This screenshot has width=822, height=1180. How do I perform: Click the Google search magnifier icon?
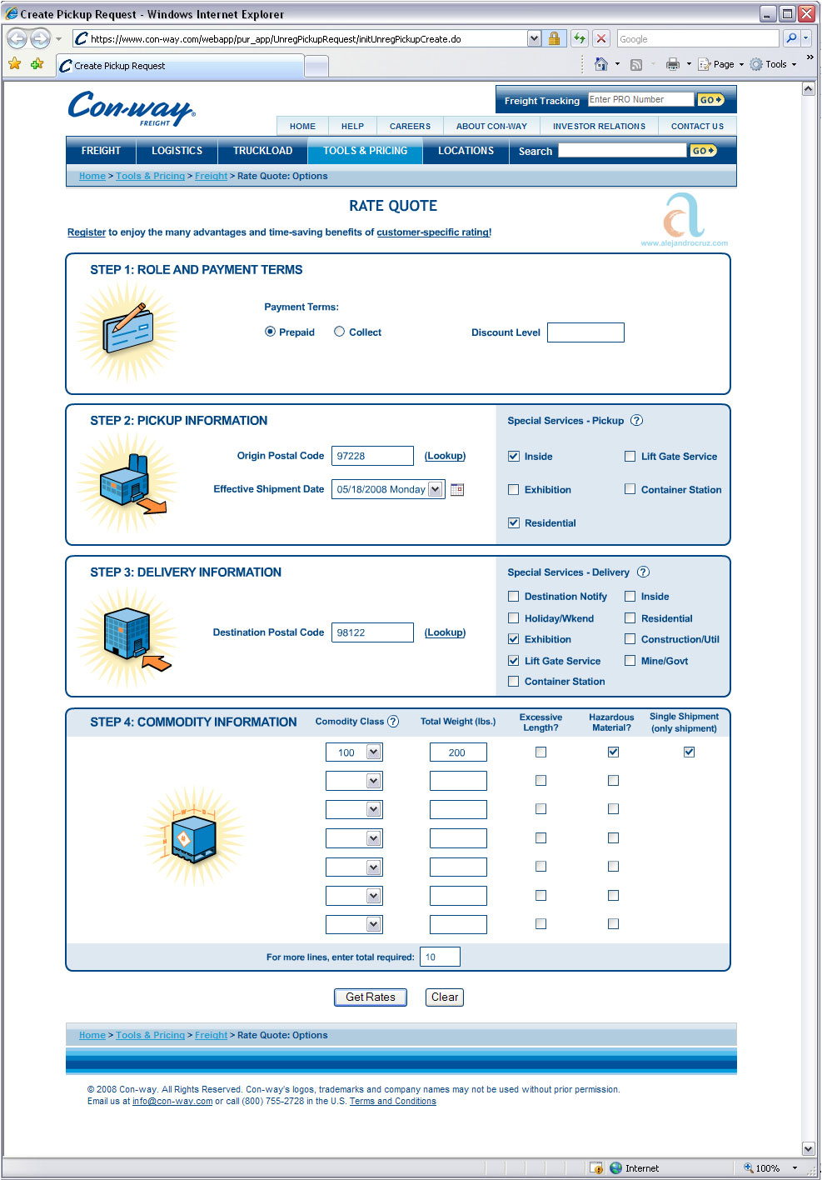pos(791,38)
